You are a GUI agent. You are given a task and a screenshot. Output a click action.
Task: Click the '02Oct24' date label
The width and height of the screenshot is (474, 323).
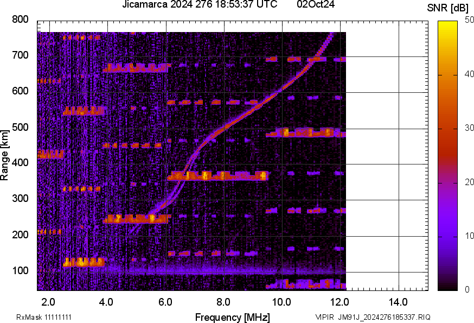(316, 4)
